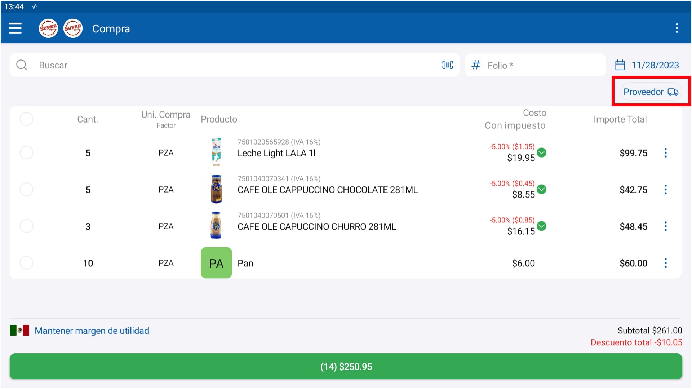Tap the green PA product thumbnail

(216, 263)
